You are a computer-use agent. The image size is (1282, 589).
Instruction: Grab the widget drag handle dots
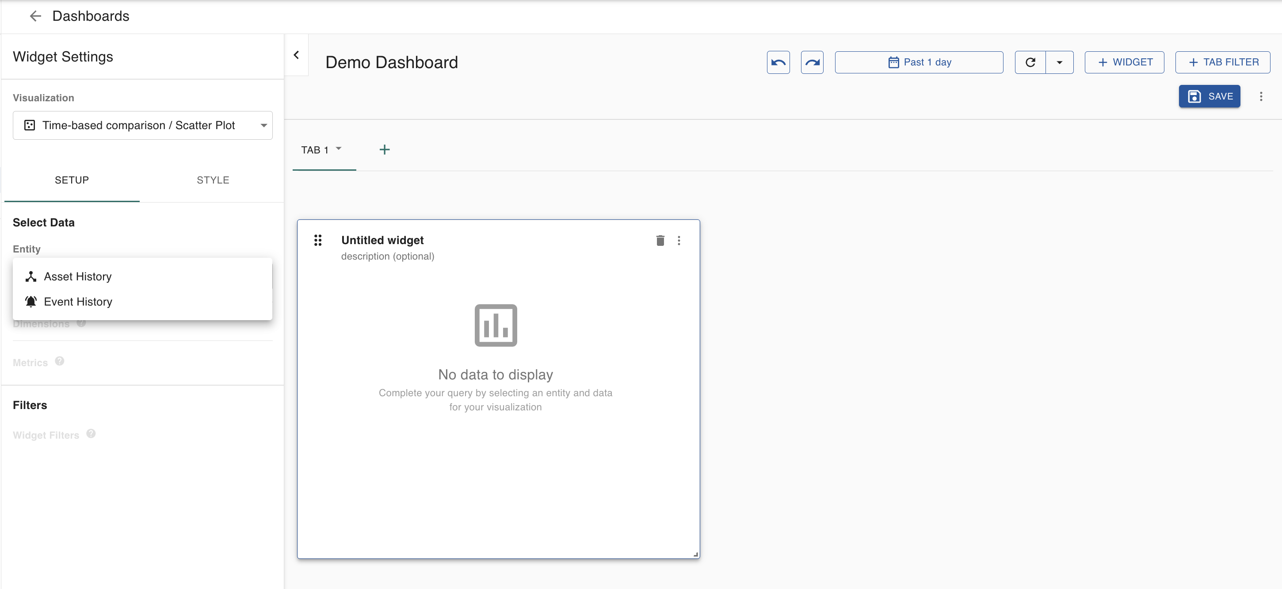pos(317,241)
